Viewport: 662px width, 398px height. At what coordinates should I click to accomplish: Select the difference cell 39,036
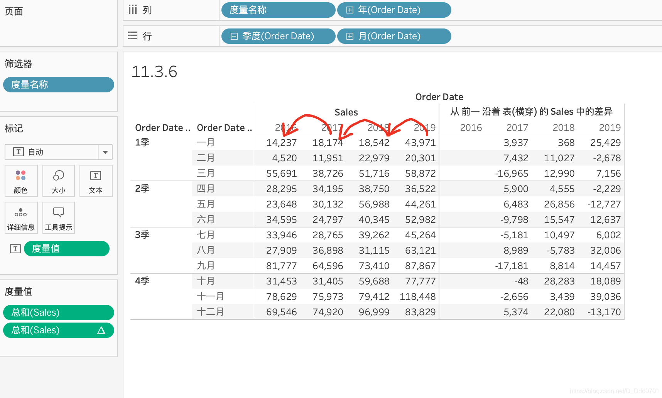pyautogui.click(x=605, y=297)
